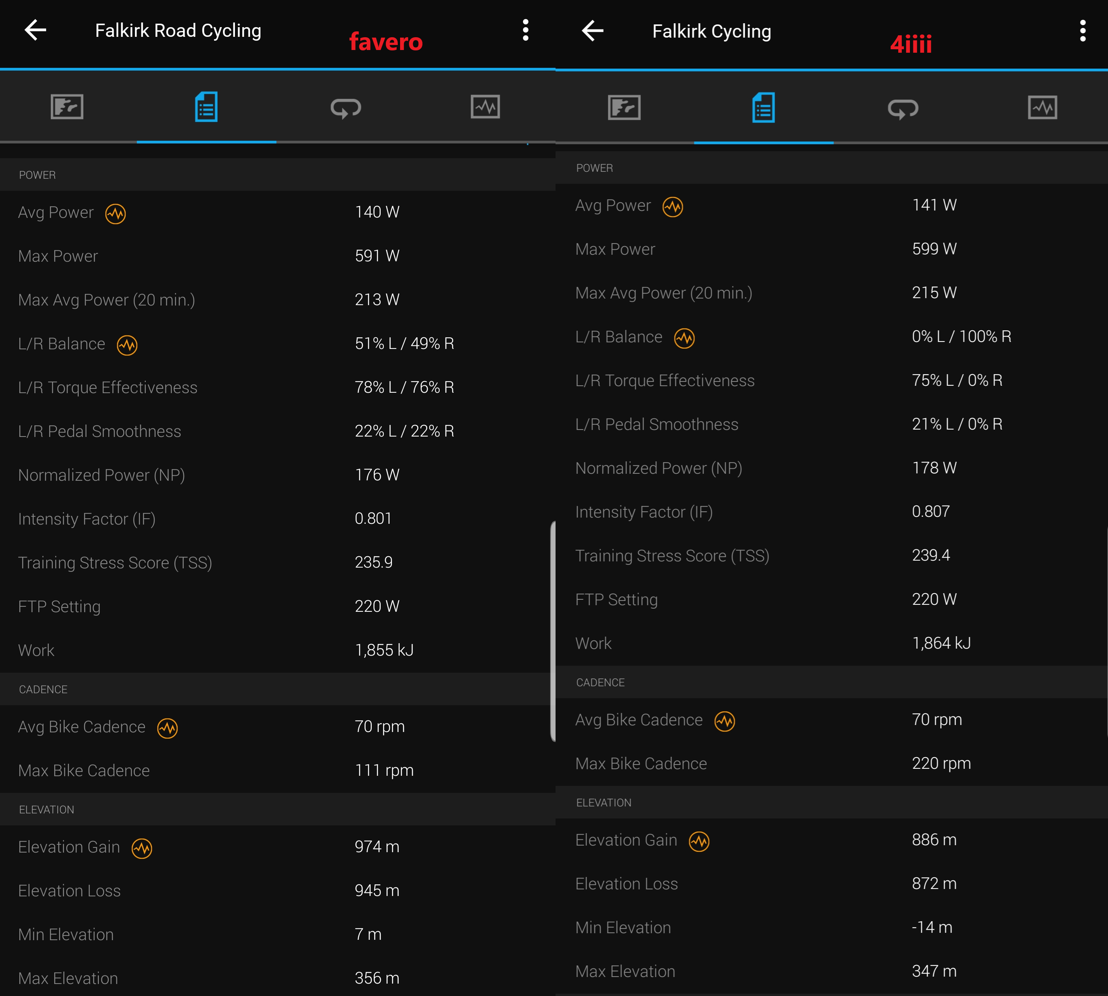
Task: Select the stats list tab in 4iiii screen
Action: click(763, 107)
